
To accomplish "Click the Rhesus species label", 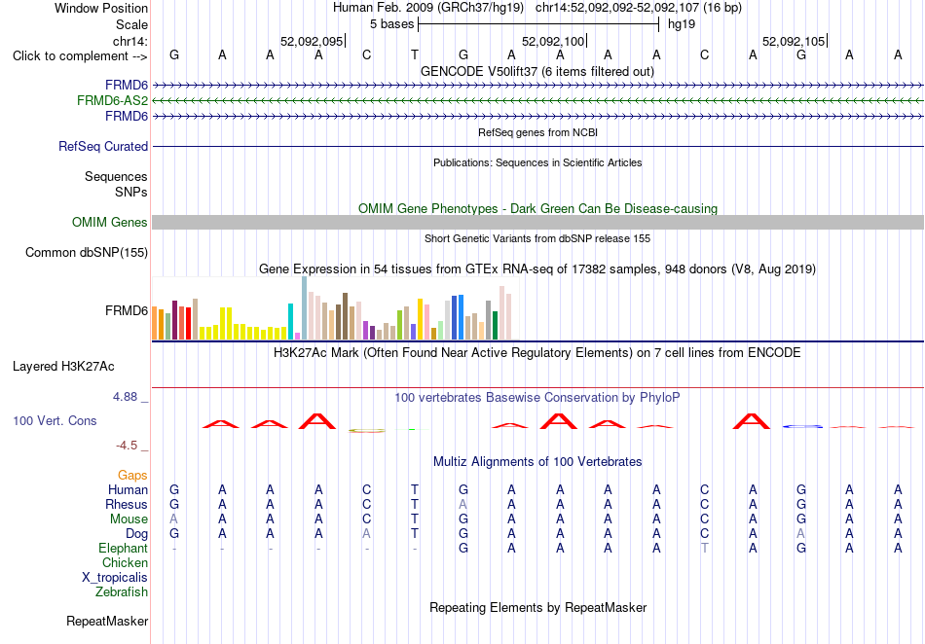I will (127, 504).
